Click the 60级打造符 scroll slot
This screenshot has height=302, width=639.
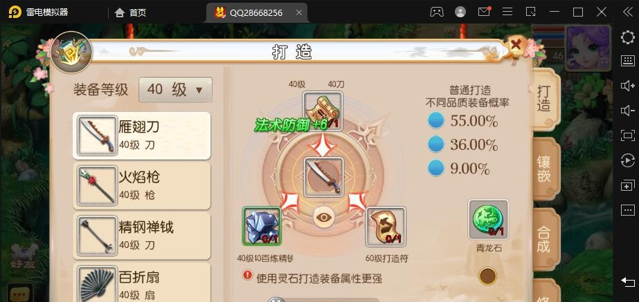pyautogui.click(x=386, y=227)
